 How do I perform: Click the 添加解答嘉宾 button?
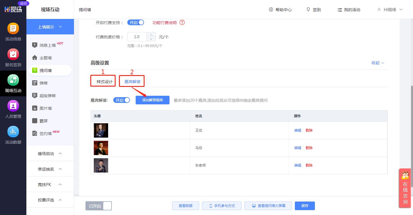pyautogui.click(x=152, y=100)
